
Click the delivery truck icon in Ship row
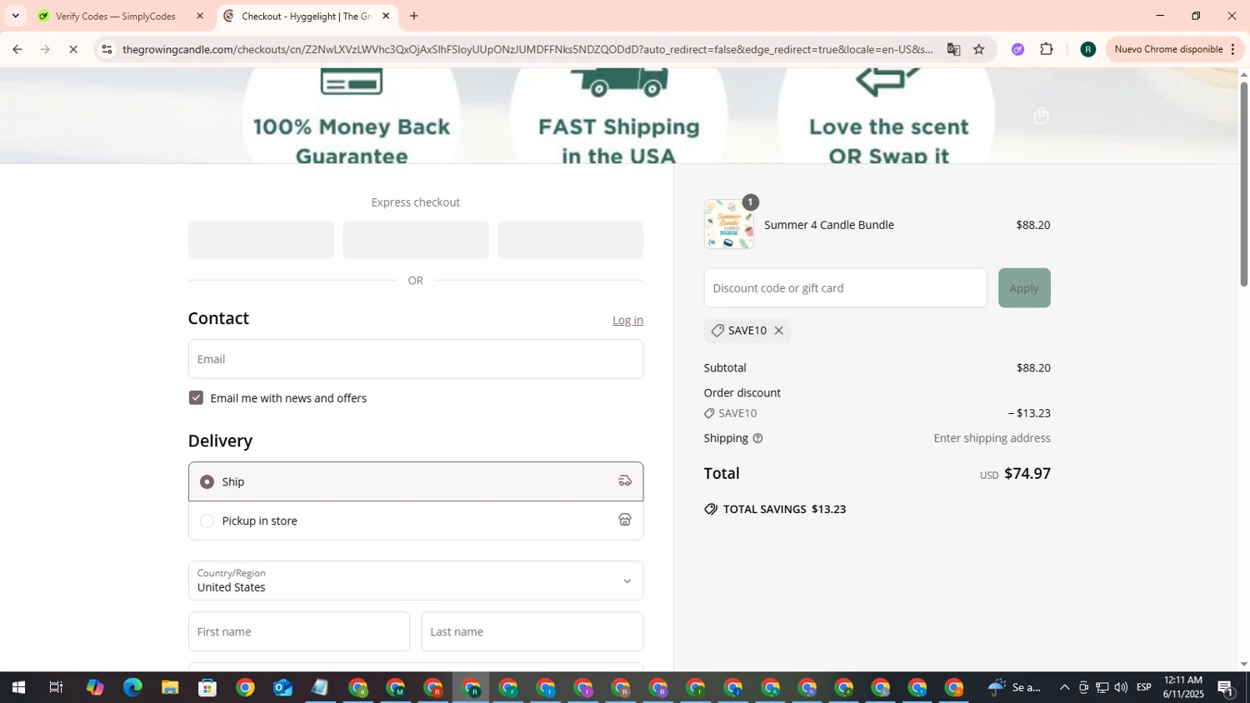(625, 481)
